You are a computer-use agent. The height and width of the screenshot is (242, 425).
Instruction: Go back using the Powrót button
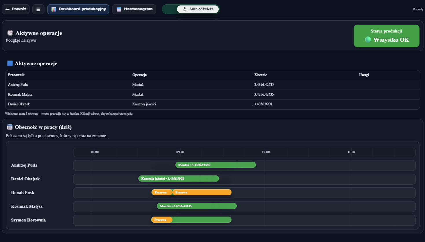pyautogui.click(x=16, y=9)
